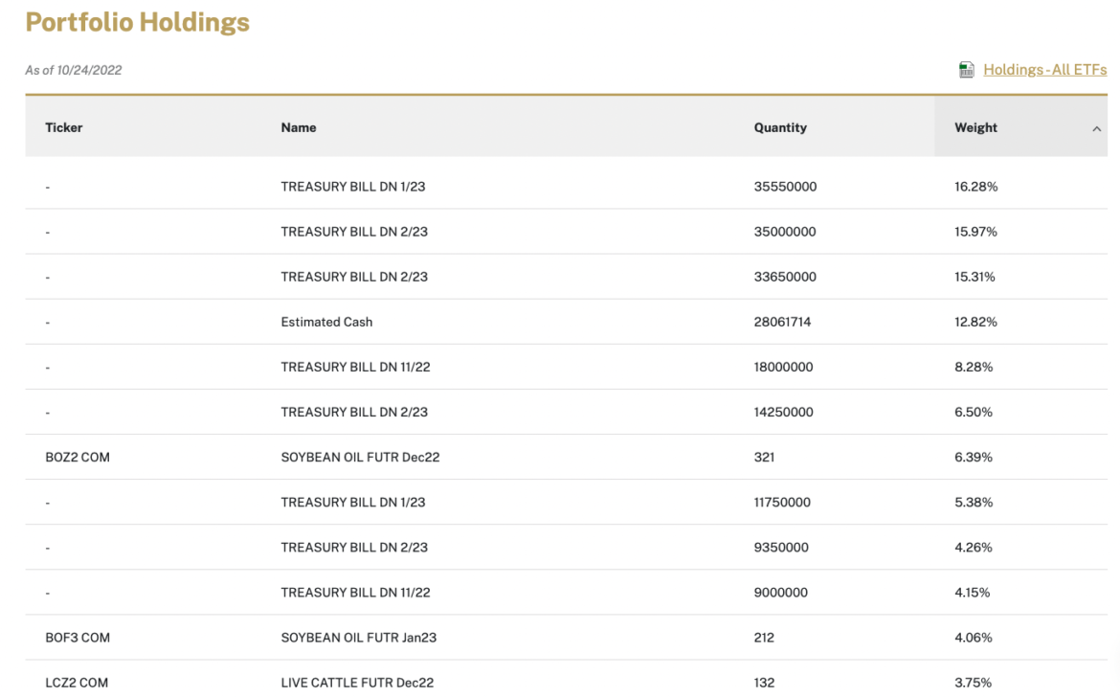Click the TREASURY BILL DN 1/23 top holding

[359, 187]
